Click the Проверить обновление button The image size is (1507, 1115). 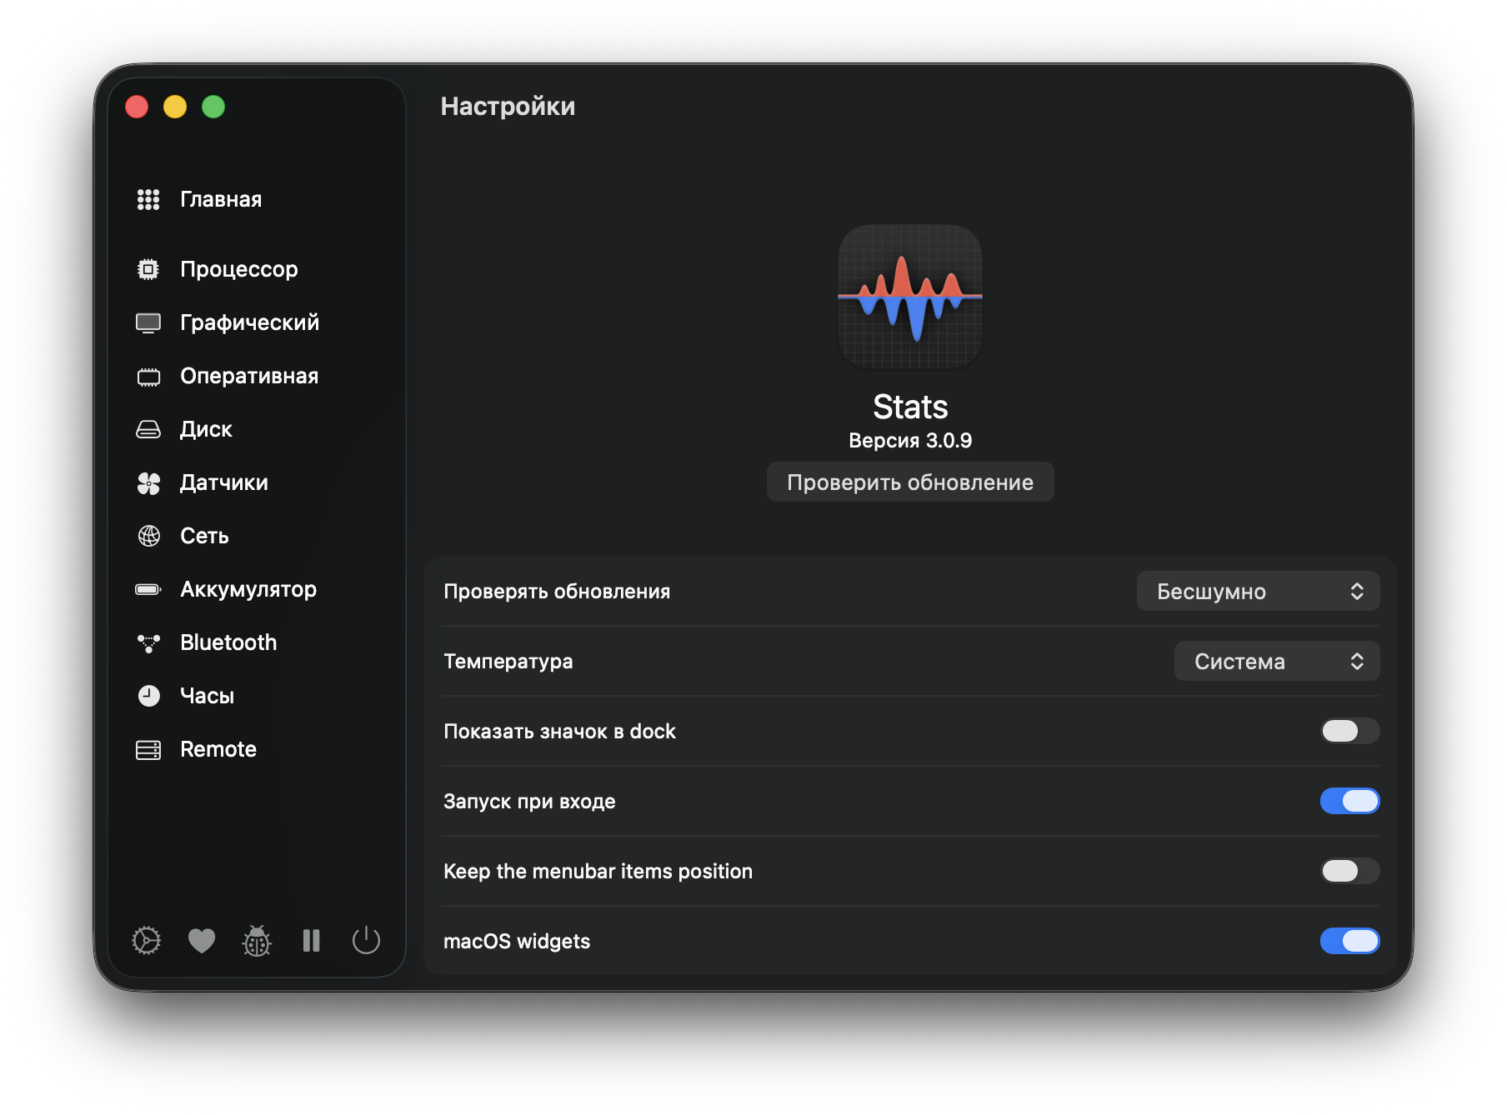pos(910,482)
